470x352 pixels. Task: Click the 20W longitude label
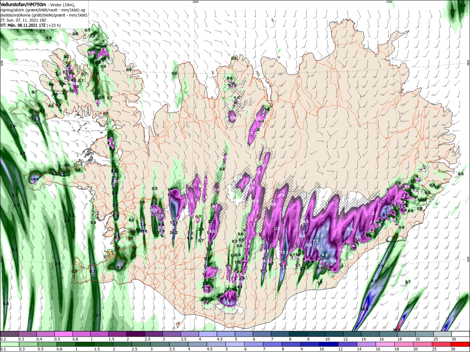tap(195, 2)
